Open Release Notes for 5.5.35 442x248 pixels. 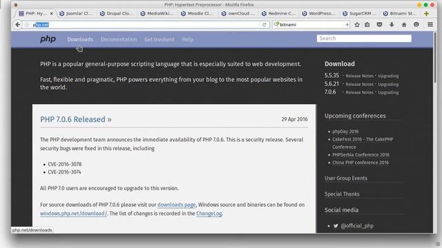pos(359,76)
